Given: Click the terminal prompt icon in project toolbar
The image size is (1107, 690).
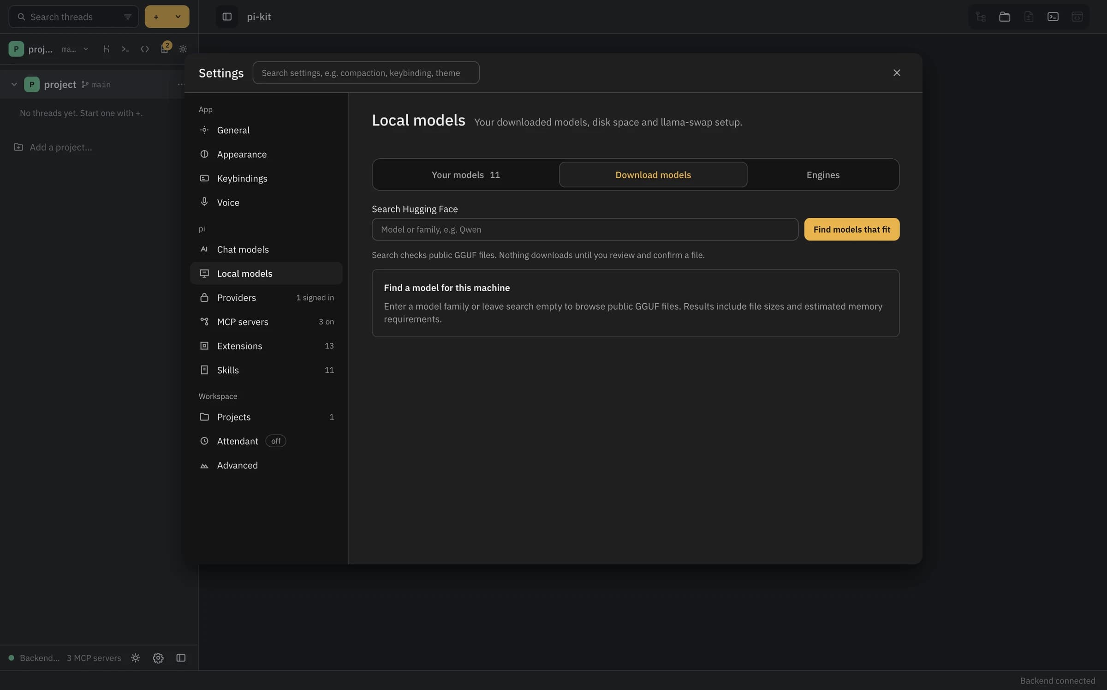Looking at the screenshot, I should (125, 49).
